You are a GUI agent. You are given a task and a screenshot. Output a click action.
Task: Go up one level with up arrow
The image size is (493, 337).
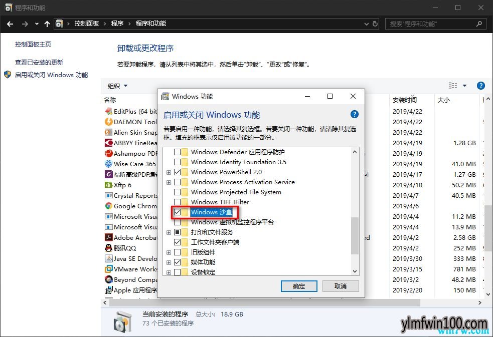[x=47, y=24]
